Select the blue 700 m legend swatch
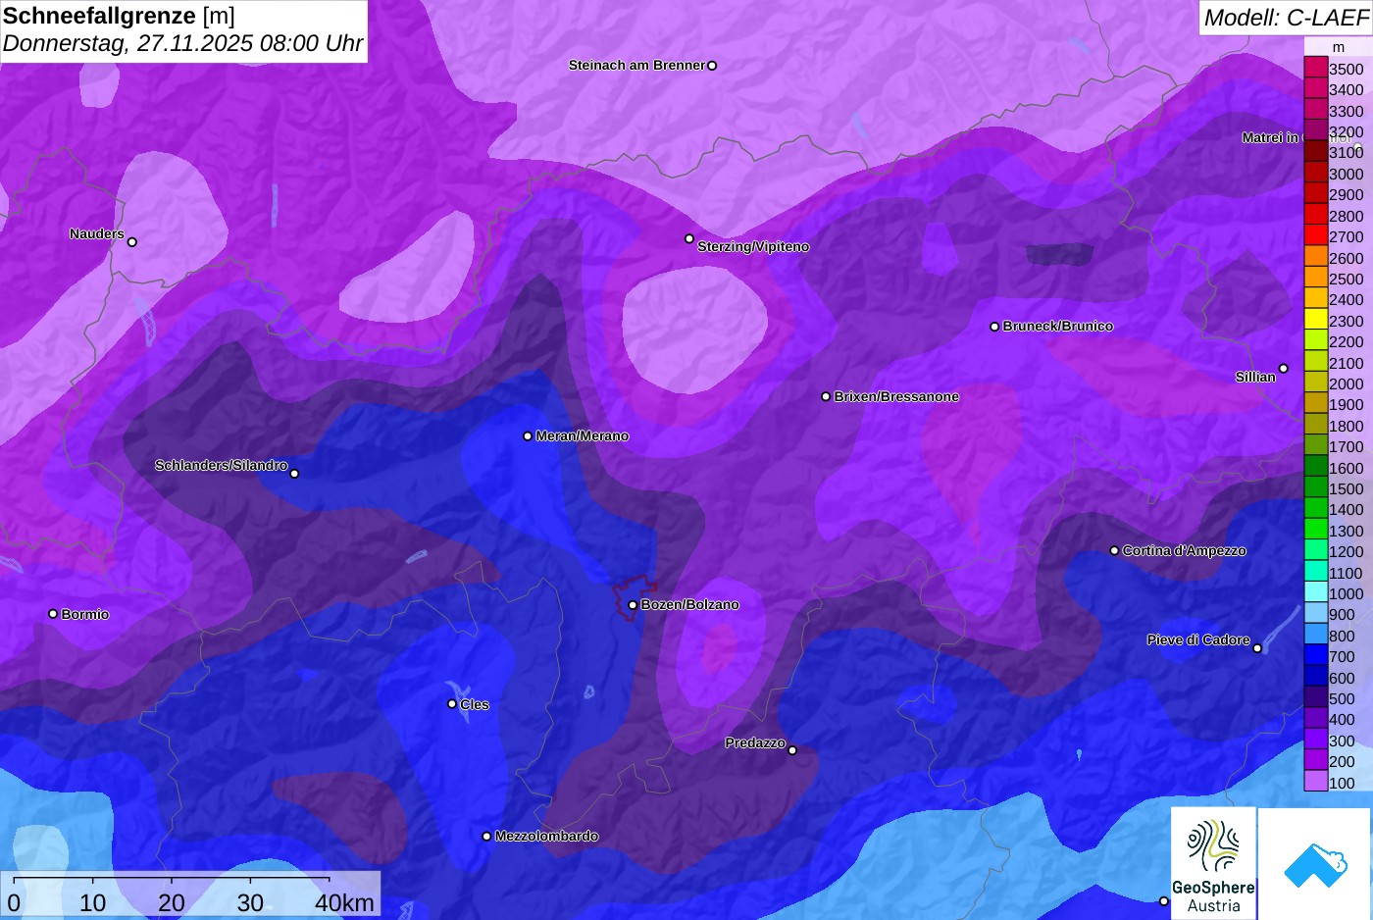 tap(1316, 656)
